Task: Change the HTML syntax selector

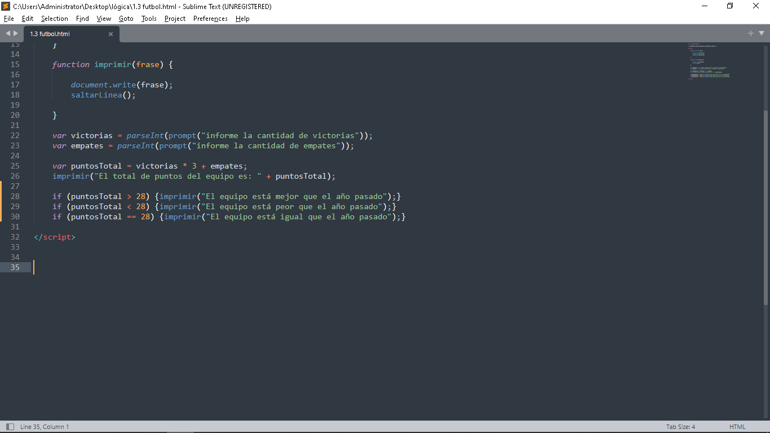Action: point(737,427)
